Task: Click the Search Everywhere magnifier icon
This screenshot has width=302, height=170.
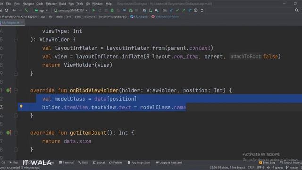Action: pyautogui.click(x=297, y=10)
